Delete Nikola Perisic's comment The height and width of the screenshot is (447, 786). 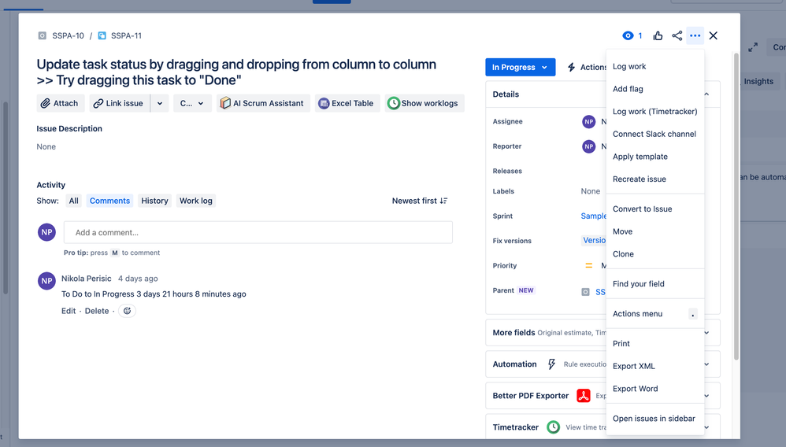pos(97,311)
